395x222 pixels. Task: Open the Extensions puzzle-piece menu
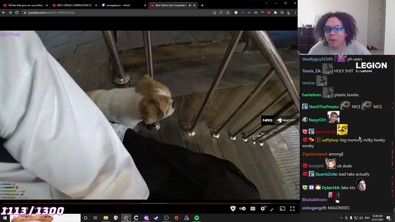pyautogui.click(x=275, y=12)
